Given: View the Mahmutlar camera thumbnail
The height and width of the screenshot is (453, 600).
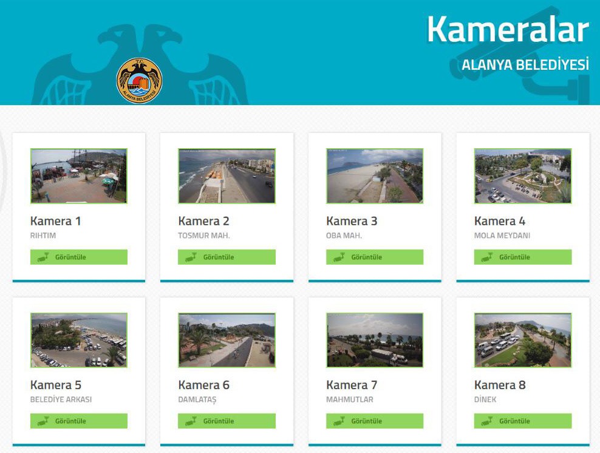Looking at the screenshot, I should pyautogui.click(x=375, y=340).
